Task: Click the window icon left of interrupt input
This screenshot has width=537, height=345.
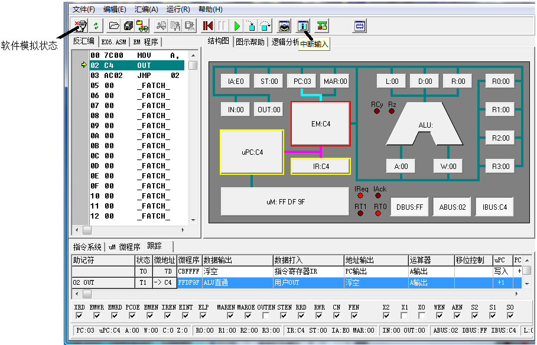Action: [x=284, y=25]
